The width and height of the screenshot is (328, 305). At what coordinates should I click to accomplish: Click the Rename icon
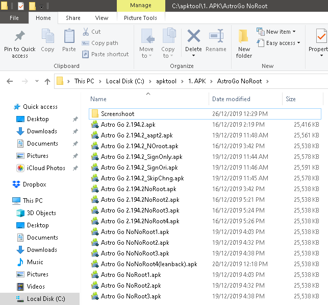click(x=216, y=36)
